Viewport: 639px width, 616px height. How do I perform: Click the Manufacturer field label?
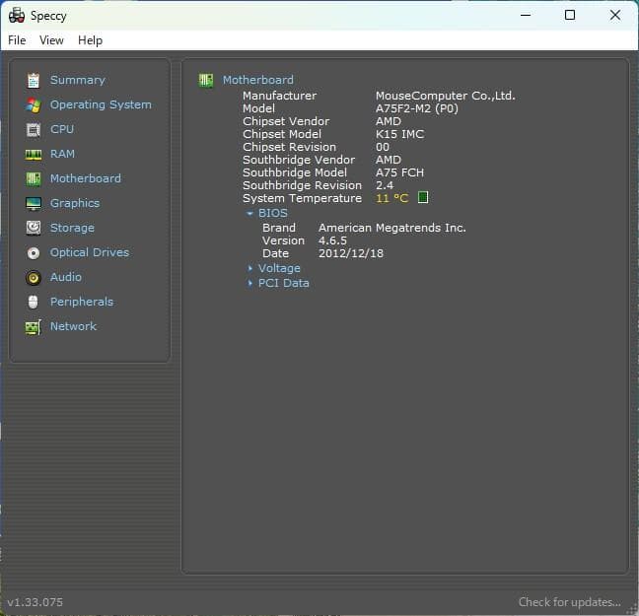point(280,96)
